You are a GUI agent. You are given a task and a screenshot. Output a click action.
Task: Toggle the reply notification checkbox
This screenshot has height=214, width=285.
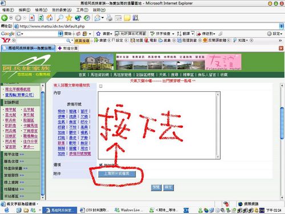point(101,86)
